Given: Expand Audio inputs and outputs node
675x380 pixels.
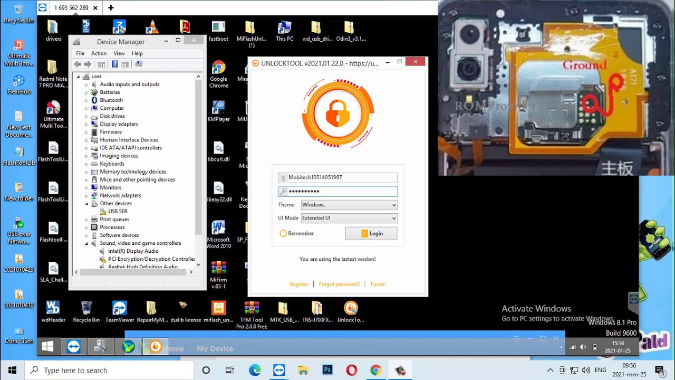Looking at the screenshot, I should 87,84.
